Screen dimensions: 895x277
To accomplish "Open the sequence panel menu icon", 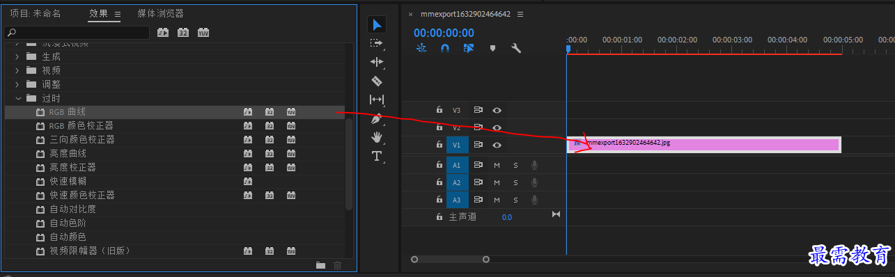I will 520,14.
